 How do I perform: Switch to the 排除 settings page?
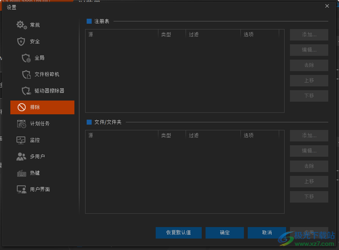pyautogui.click(x=42, y=107)
